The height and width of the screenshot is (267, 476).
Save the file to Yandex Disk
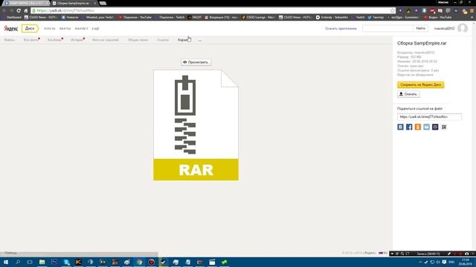coord(420,85)
